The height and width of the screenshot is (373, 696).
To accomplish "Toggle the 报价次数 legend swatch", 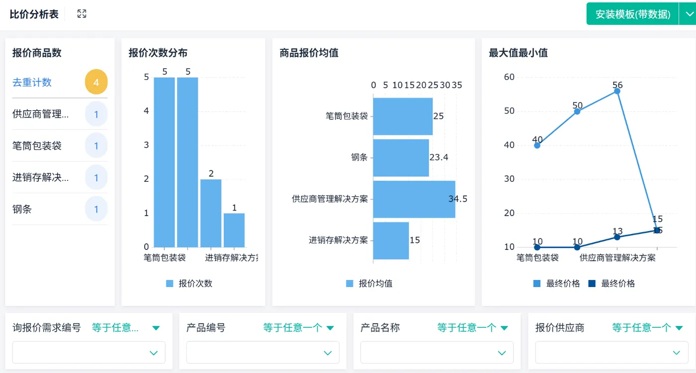I will [170, 284].
